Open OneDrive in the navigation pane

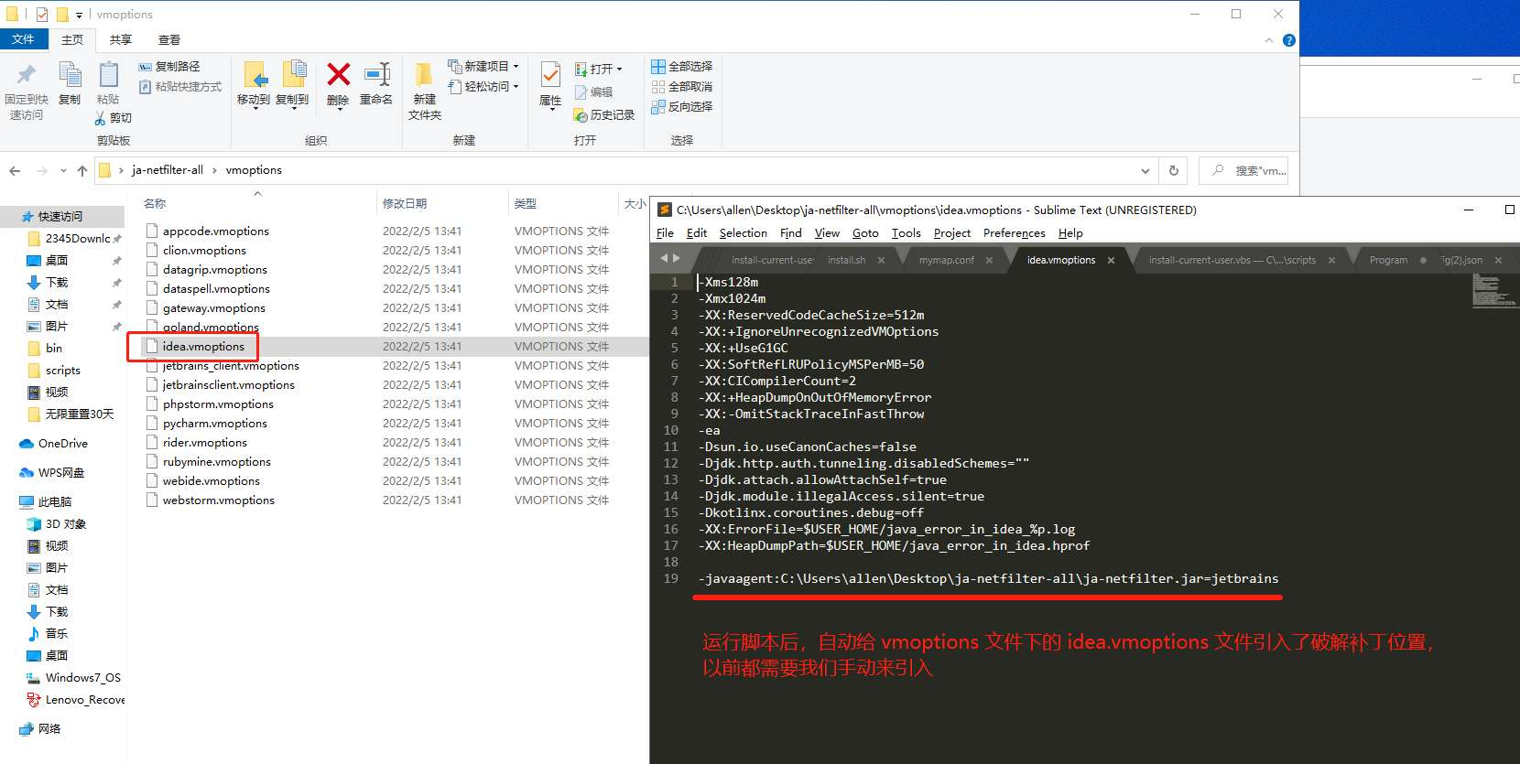point(63,444)
